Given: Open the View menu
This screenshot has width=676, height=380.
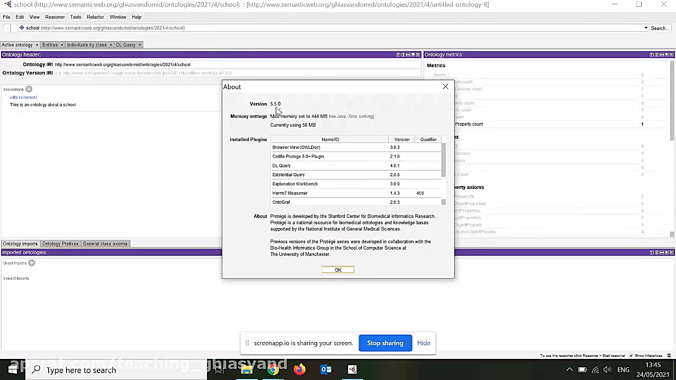Looking at the screenshot, I should [x=34, y=17].
